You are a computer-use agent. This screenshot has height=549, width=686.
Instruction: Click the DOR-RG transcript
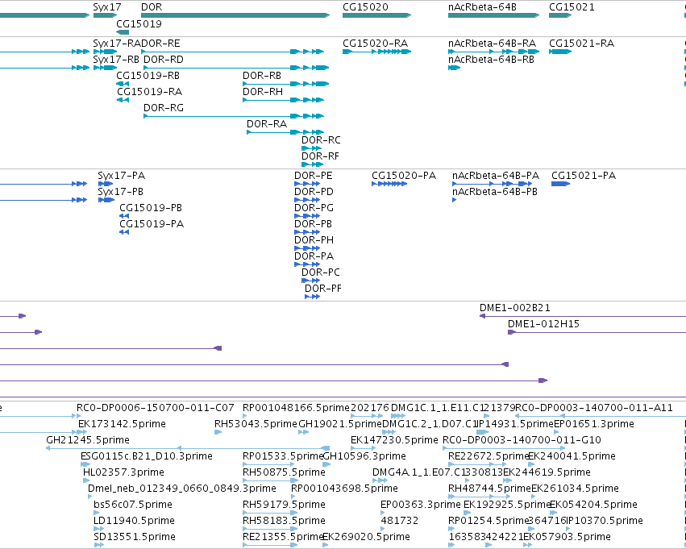[234, 116]
